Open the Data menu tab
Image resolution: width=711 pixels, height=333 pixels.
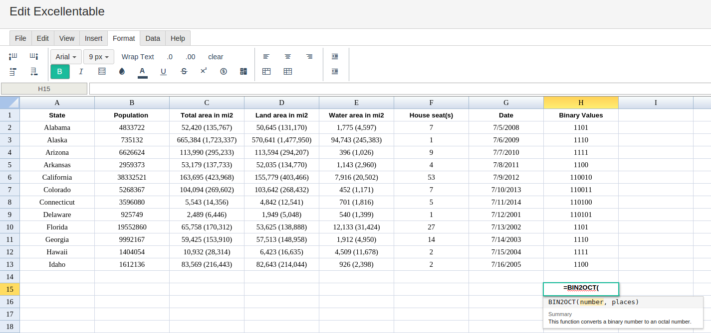[153, 38]
